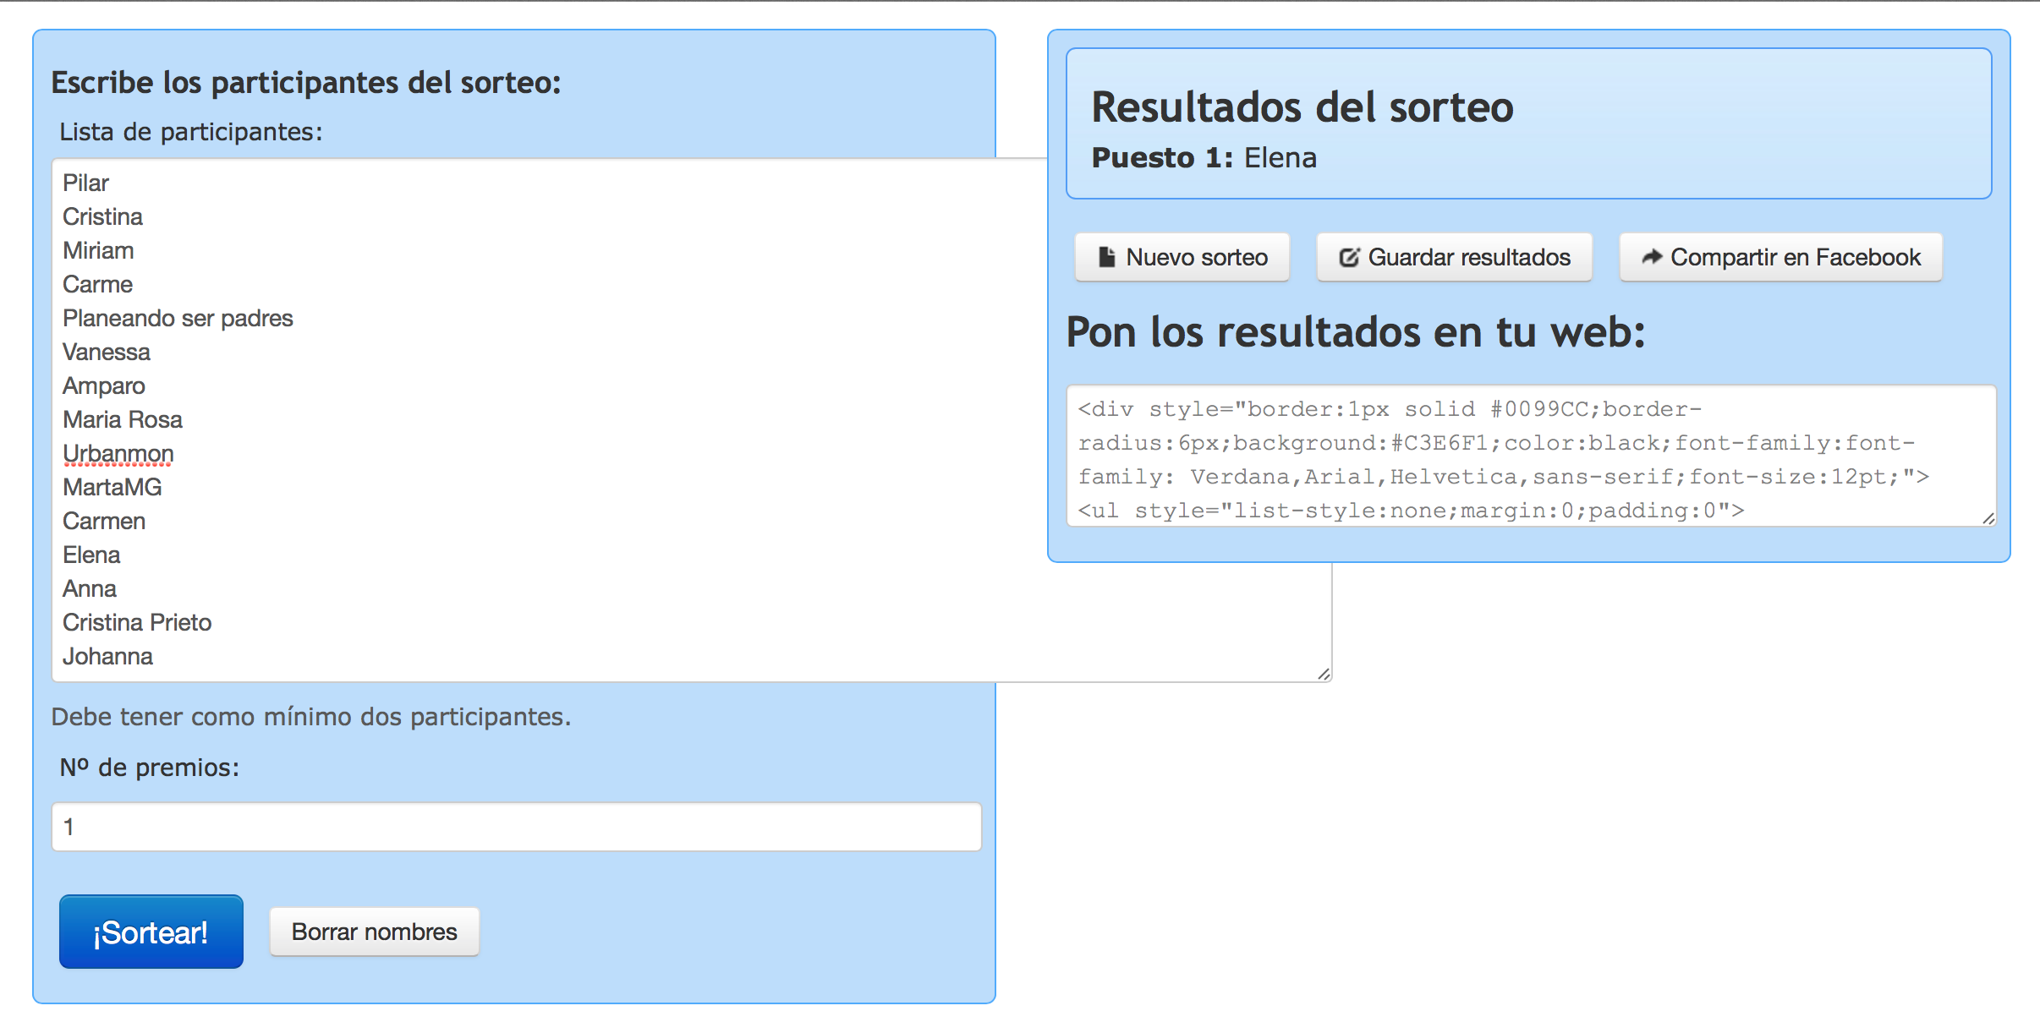Click on Miriam in participants list
The width and height of the screenshot is (2040, 1033).
point(98,250)
